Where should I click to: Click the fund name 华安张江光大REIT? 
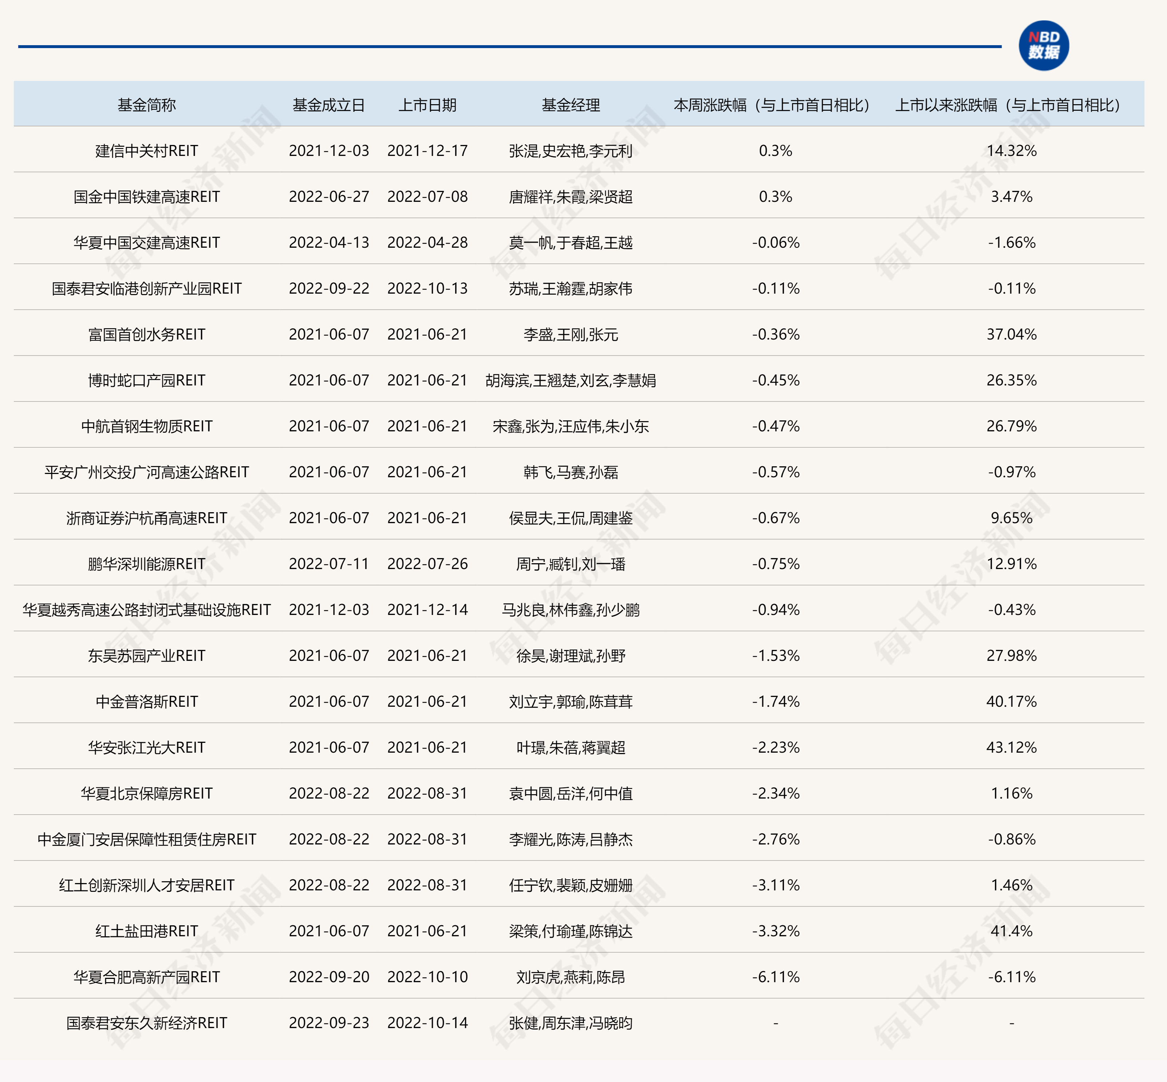(x=146, y=748)
